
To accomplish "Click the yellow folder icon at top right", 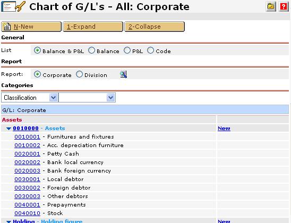I will [x=271, y=7].
